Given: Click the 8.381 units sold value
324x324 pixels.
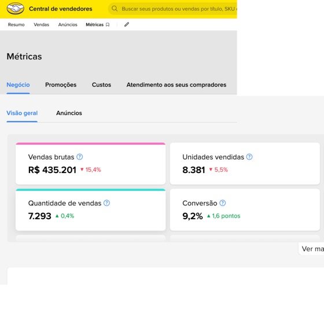Looking at the screenshot, I should pyautogui.click(x=194, y=170).
